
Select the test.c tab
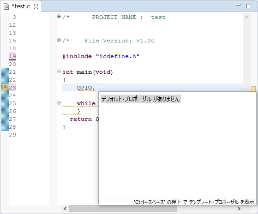21,6
